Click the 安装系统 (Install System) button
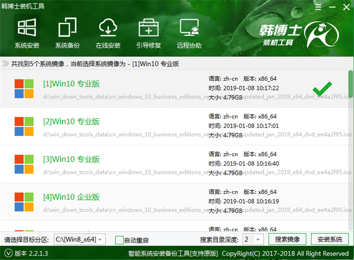This screenshot has height=260, width=354. pyautogui.click(x=330, y=239)
